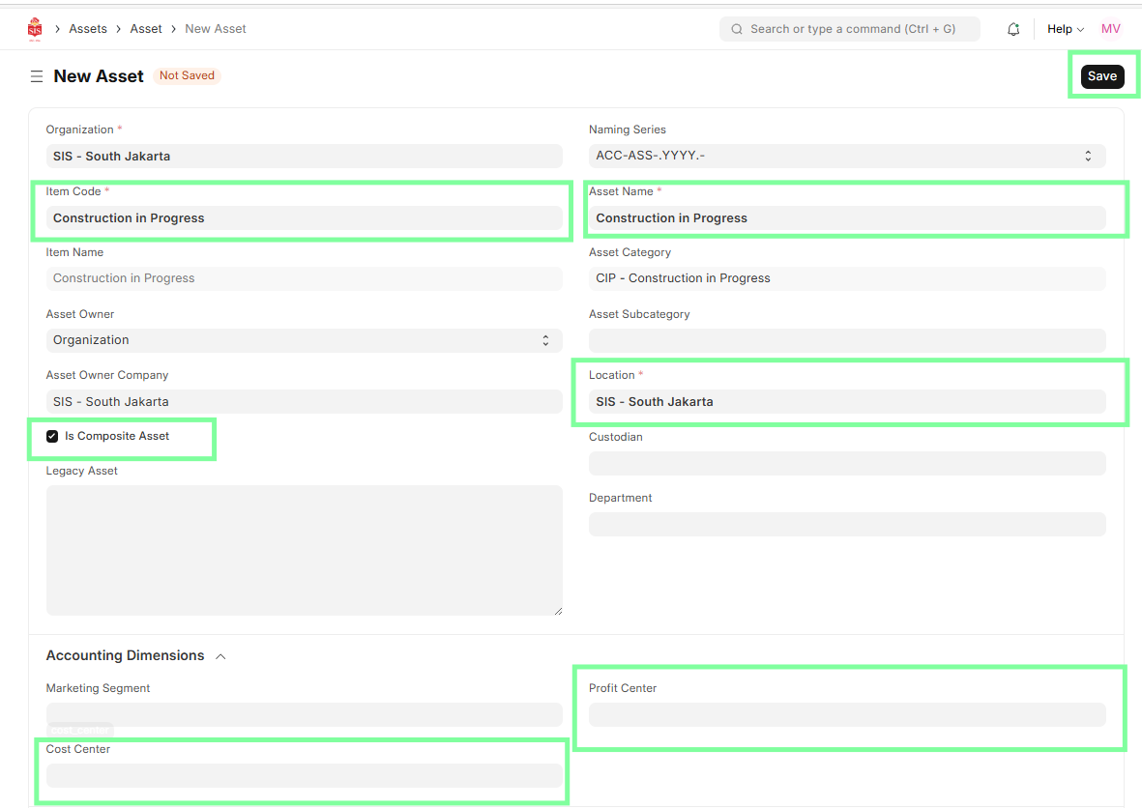Click inside the Legacy Asset text area
This screenshot has height=808, width=1142.
pyautogui.click(x=304, y=550)
